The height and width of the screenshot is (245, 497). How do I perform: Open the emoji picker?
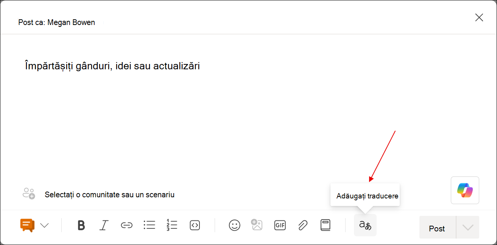tap(235, 225)
